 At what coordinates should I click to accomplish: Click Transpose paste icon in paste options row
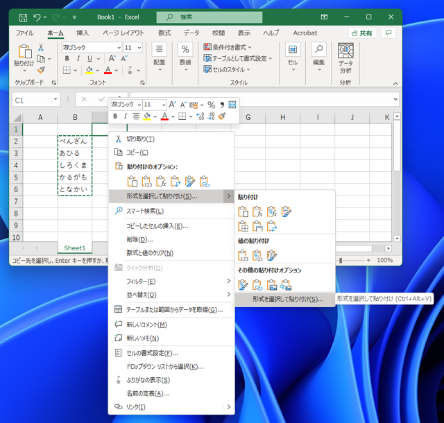[x=176, y=182]
